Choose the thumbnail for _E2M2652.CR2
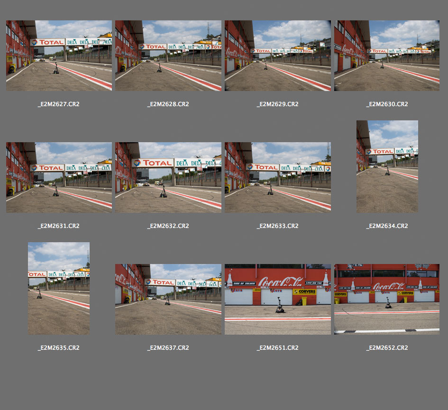This screenshot has height=410, width=448. [387, 299]
